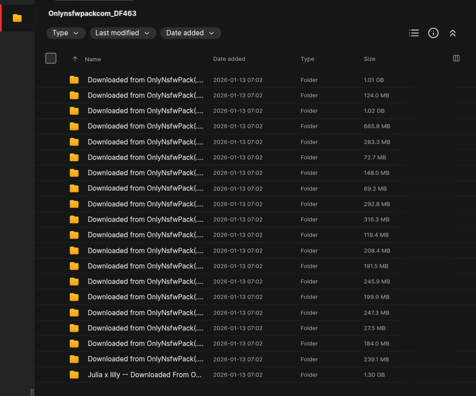The height and width of the screenshot is (396, 476).
Task: Select the folder icon of the 72.7 MB row
Action: click(74, 158)
